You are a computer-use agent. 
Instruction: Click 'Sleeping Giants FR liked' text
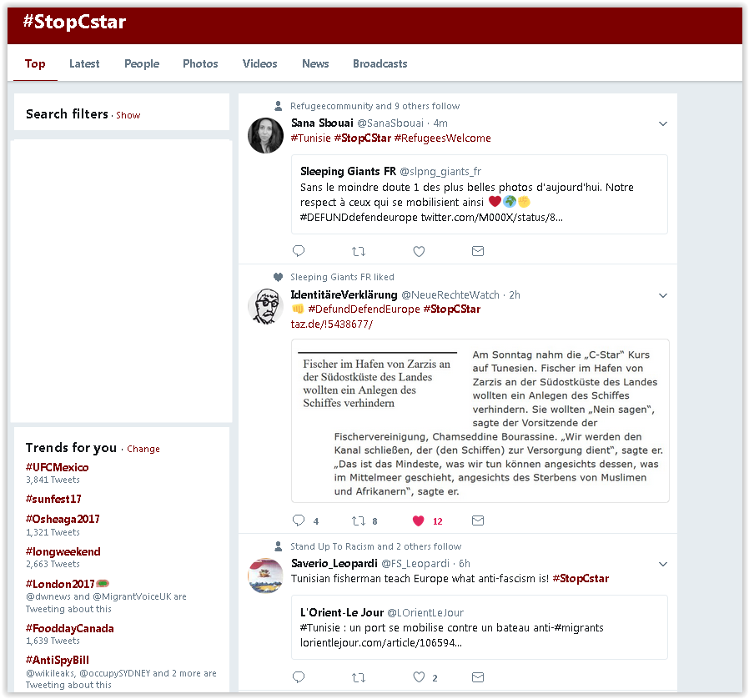tap(342, 277)
